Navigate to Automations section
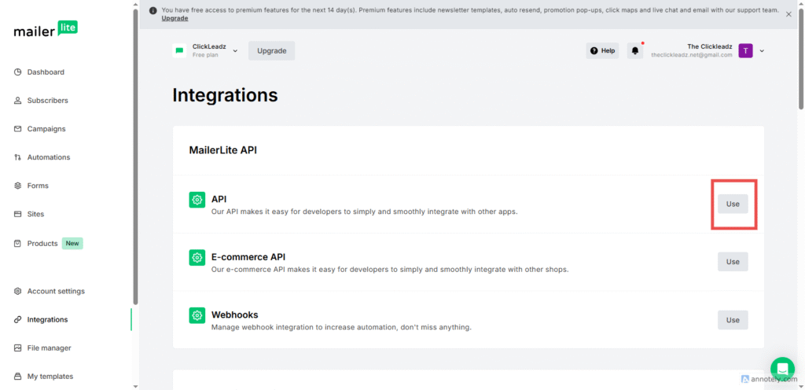The width and height of the screenshot is (805, 390). [x=48, y=157]
